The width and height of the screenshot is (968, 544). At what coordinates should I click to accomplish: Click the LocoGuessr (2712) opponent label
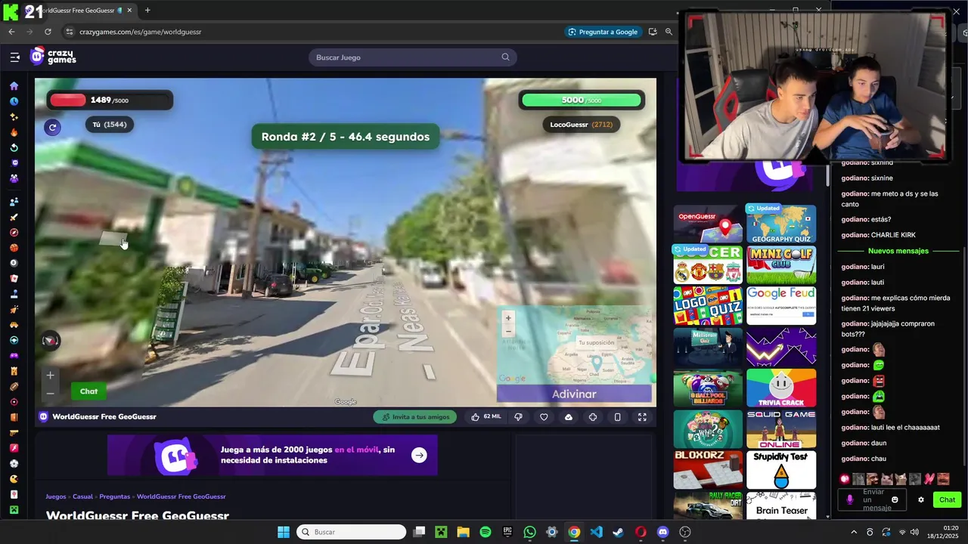581,125
